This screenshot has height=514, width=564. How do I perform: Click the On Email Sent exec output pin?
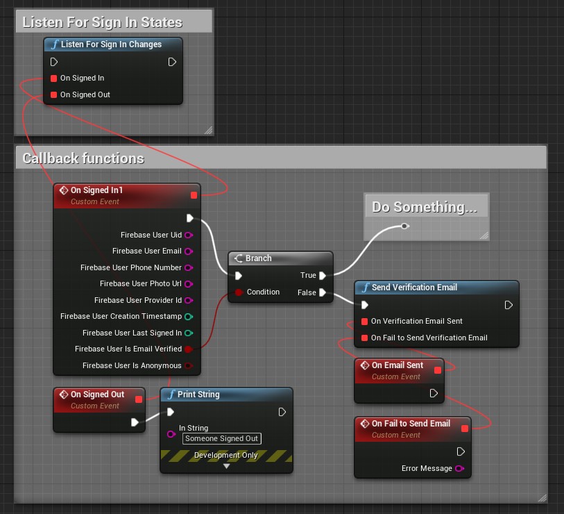click(434, 393)
